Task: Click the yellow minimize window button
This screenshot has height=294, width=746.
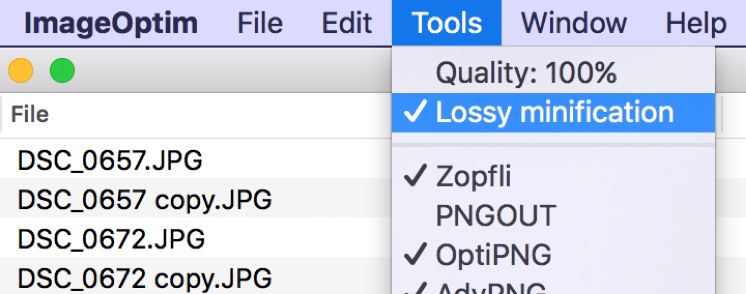Action: pos(21,71)
